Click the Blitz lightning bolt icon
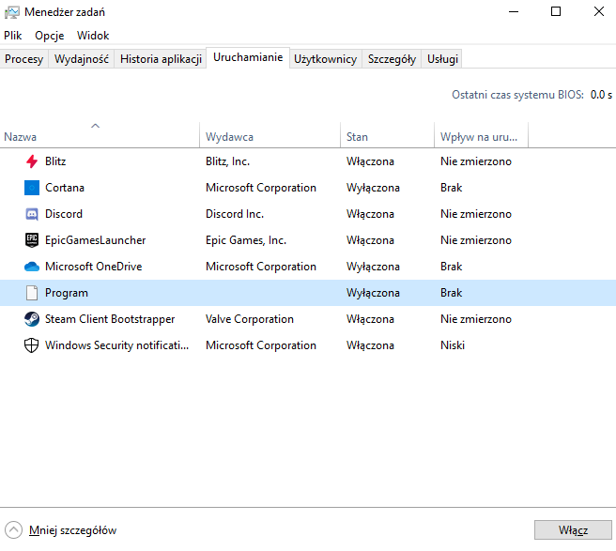 coord(32,161)
